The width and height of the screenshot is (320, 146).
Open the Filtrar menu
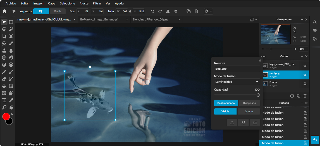[x=97, y=3]
